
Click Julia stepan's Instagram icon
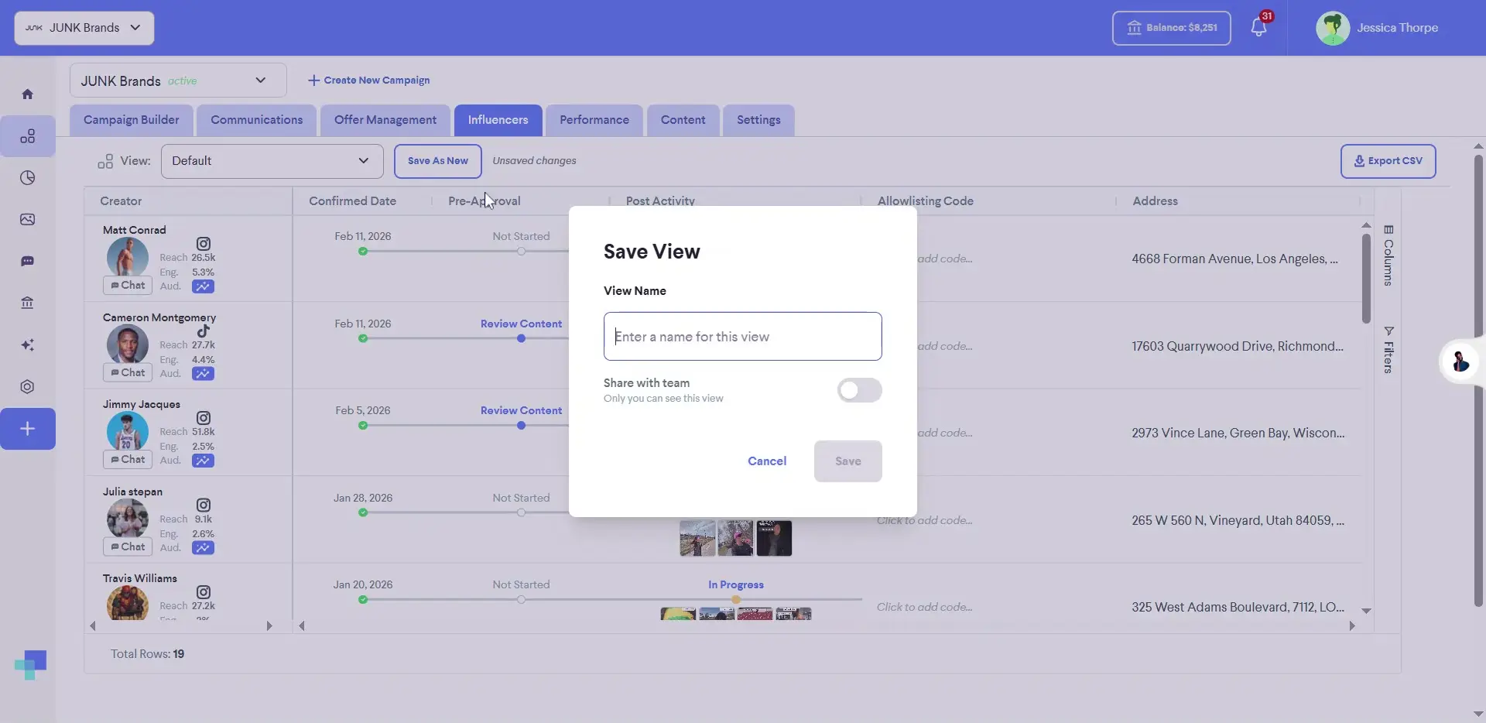[x=204, y=505]
